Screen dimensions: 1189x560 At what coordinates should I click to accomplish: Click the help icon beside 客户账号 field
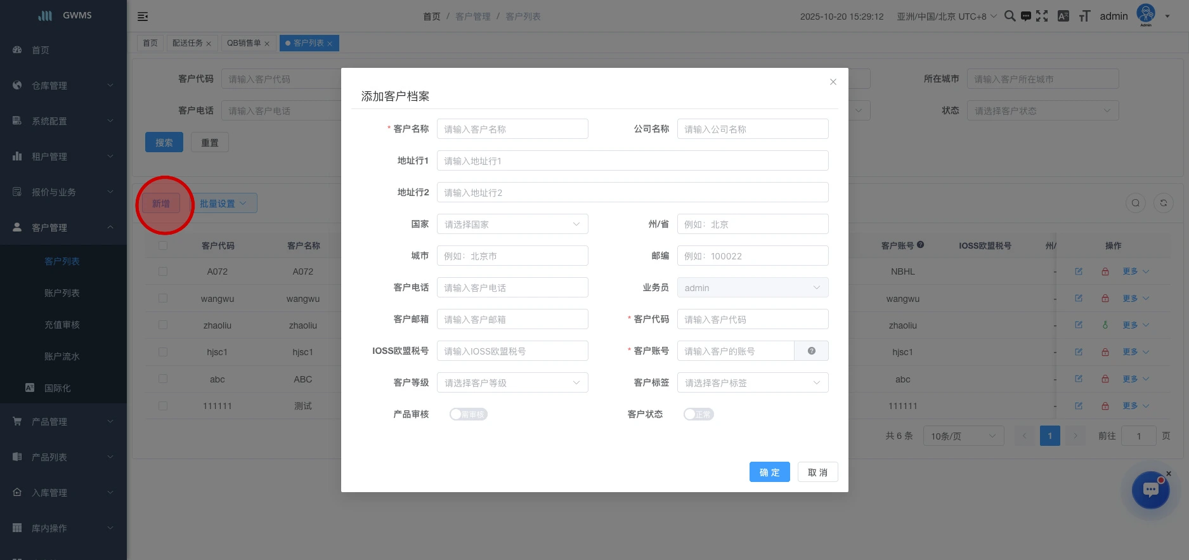click(x=811, y=351)
